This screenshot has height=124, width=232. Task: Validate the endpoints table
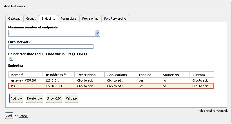point(71,98)
